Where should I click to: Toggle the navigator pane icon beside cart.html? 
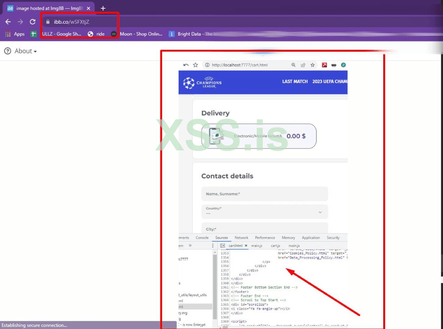pyautogui.click(x=223, y=246)
